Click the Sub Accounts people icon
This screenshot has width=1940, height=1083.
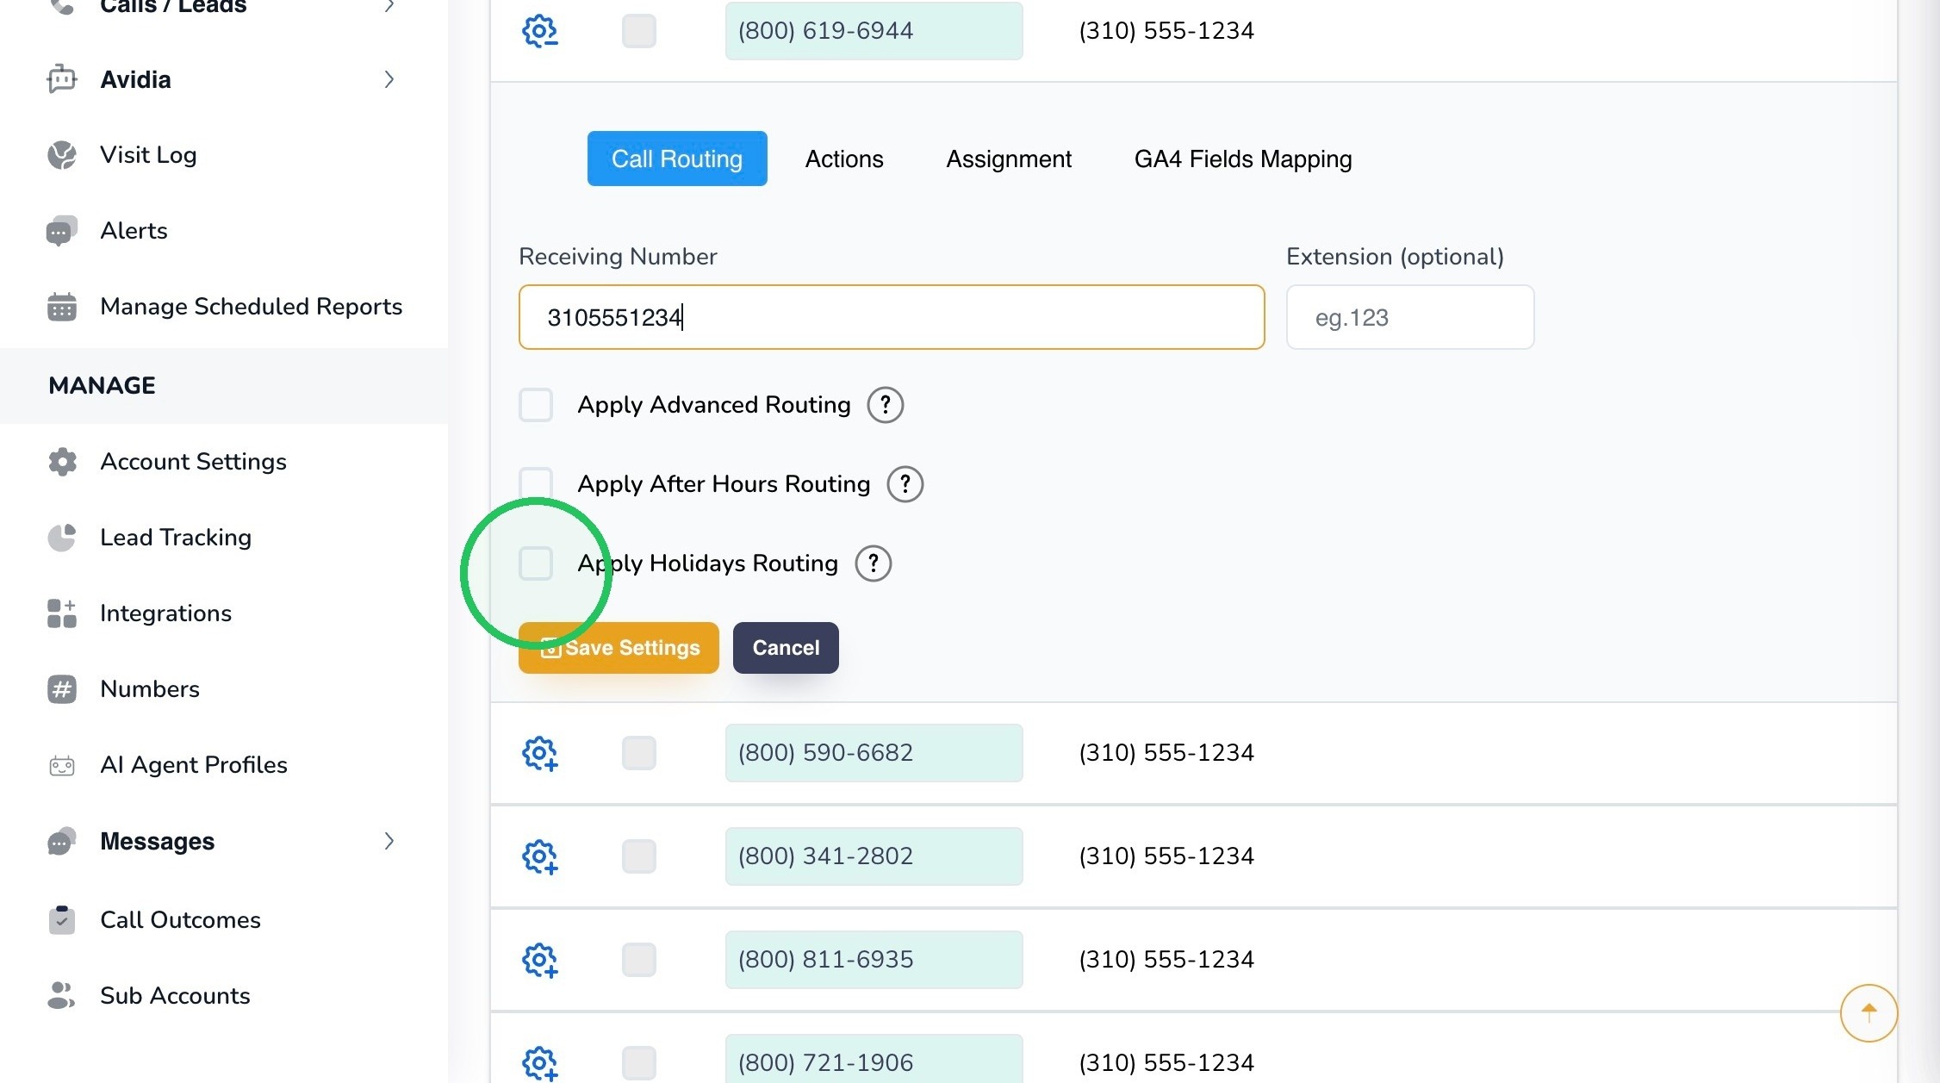click(x=62, y=996)
